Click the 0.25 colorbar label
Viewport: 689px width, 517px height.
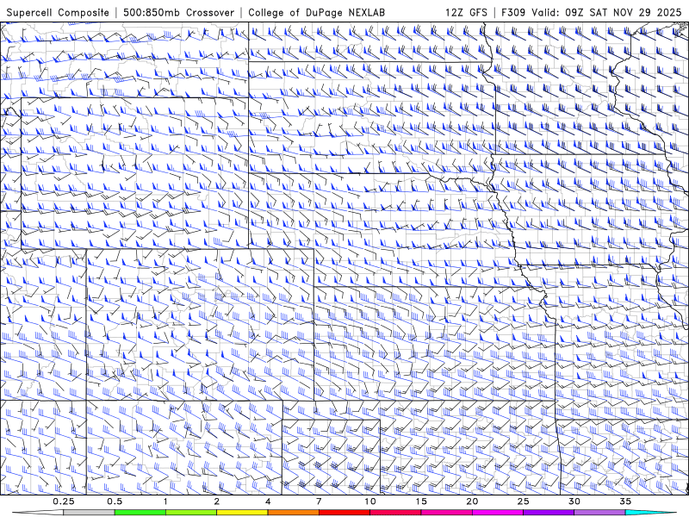pyautogui.click(x=64, y=501)
